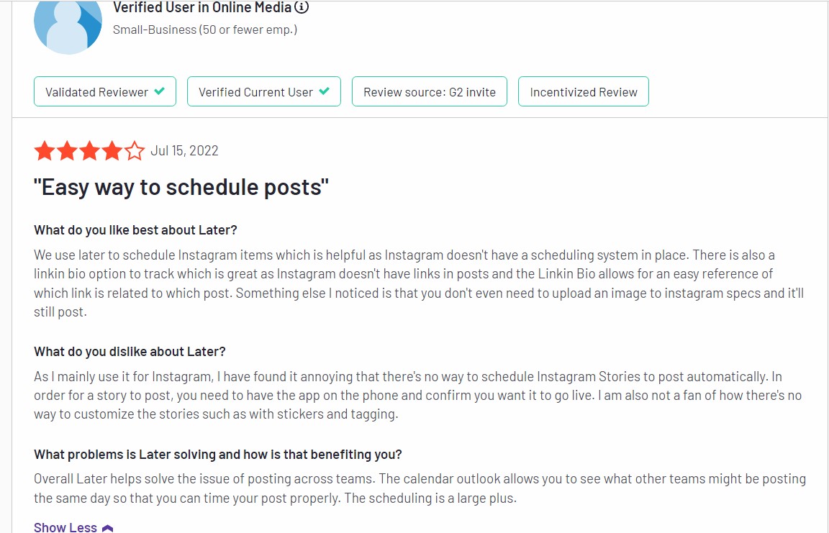The image size is (829, 533).
Task: Click the Verified User in Online Media name
Action: 202,7
